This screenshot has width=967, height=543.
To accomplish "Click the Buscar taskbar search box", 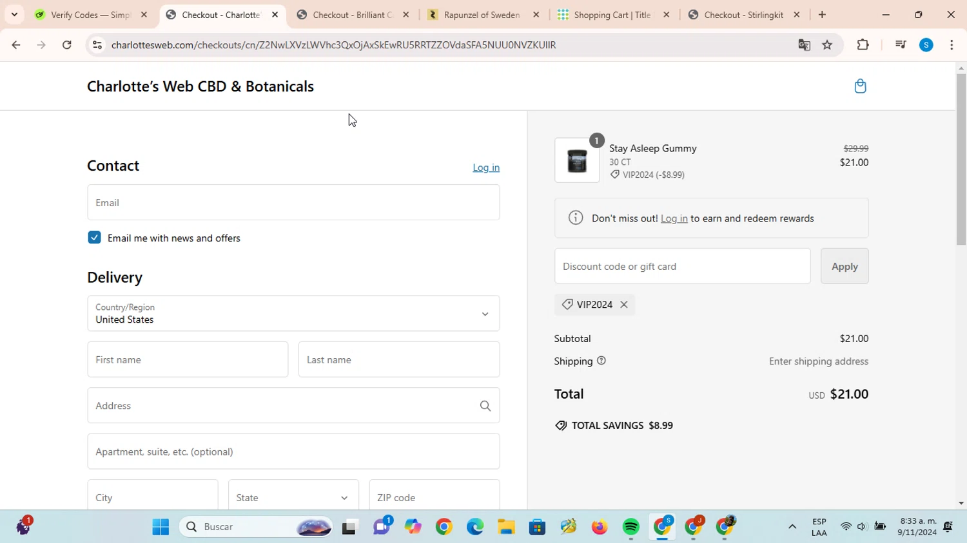I will 256,527.
